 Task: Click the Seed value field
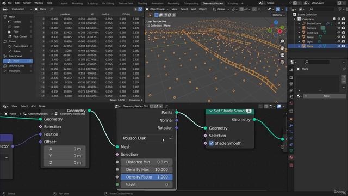tap(147, 185)
